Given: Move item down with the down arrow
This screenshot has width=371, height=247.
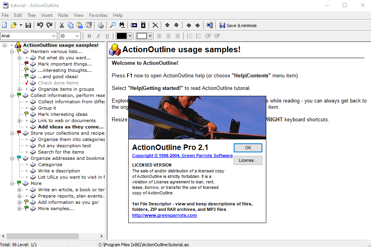Looking at the screenshot, I should [x=176, y=25].
